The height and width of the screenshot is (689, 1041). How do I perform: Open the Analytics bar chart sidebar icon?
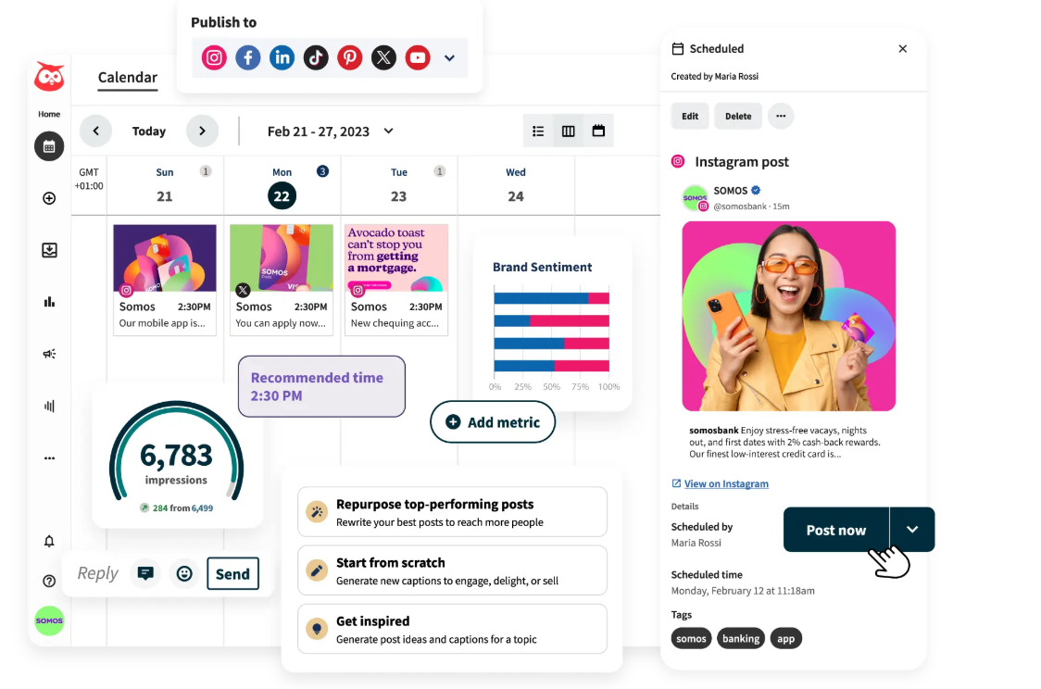49,301
